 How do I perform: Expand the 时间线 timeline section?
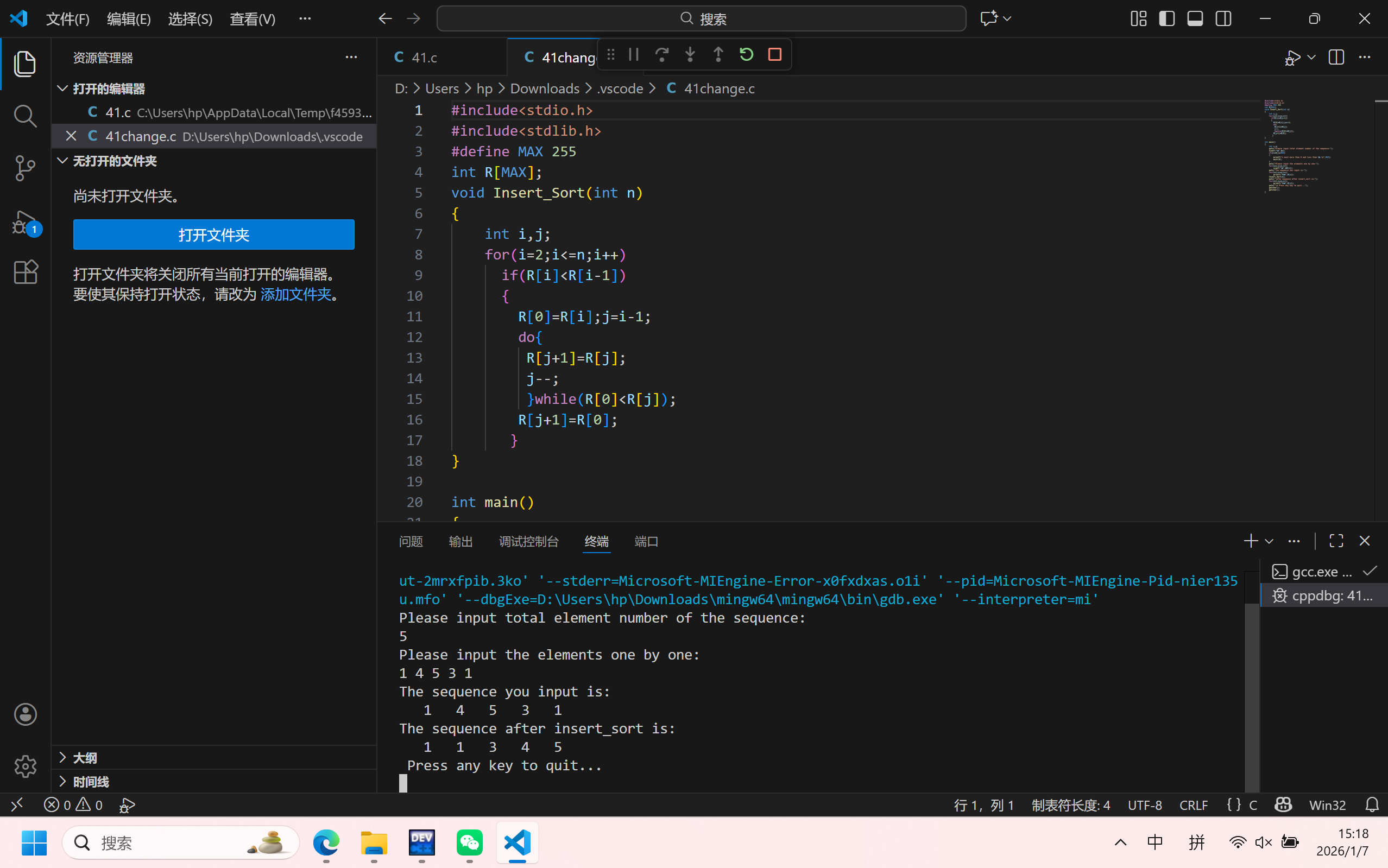(x=91, y=781)
